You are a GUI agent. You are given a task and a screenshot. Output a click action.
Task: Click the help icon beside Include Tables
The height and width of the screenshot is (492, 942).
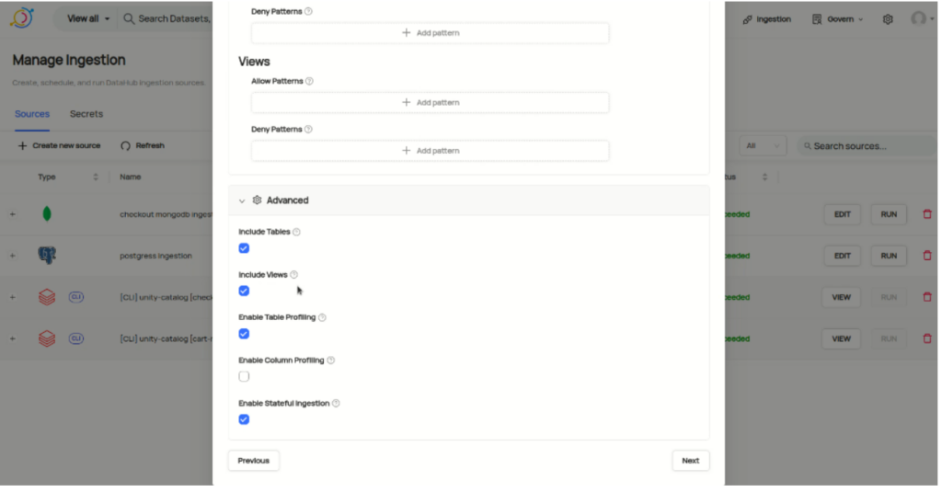tap(296, 232)
